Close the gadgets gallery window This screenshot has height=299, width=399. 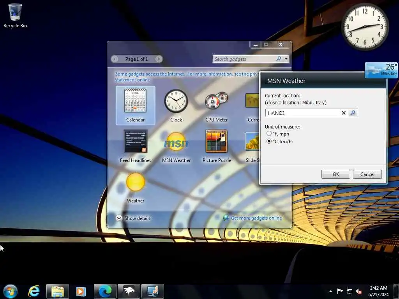(281, 44)
